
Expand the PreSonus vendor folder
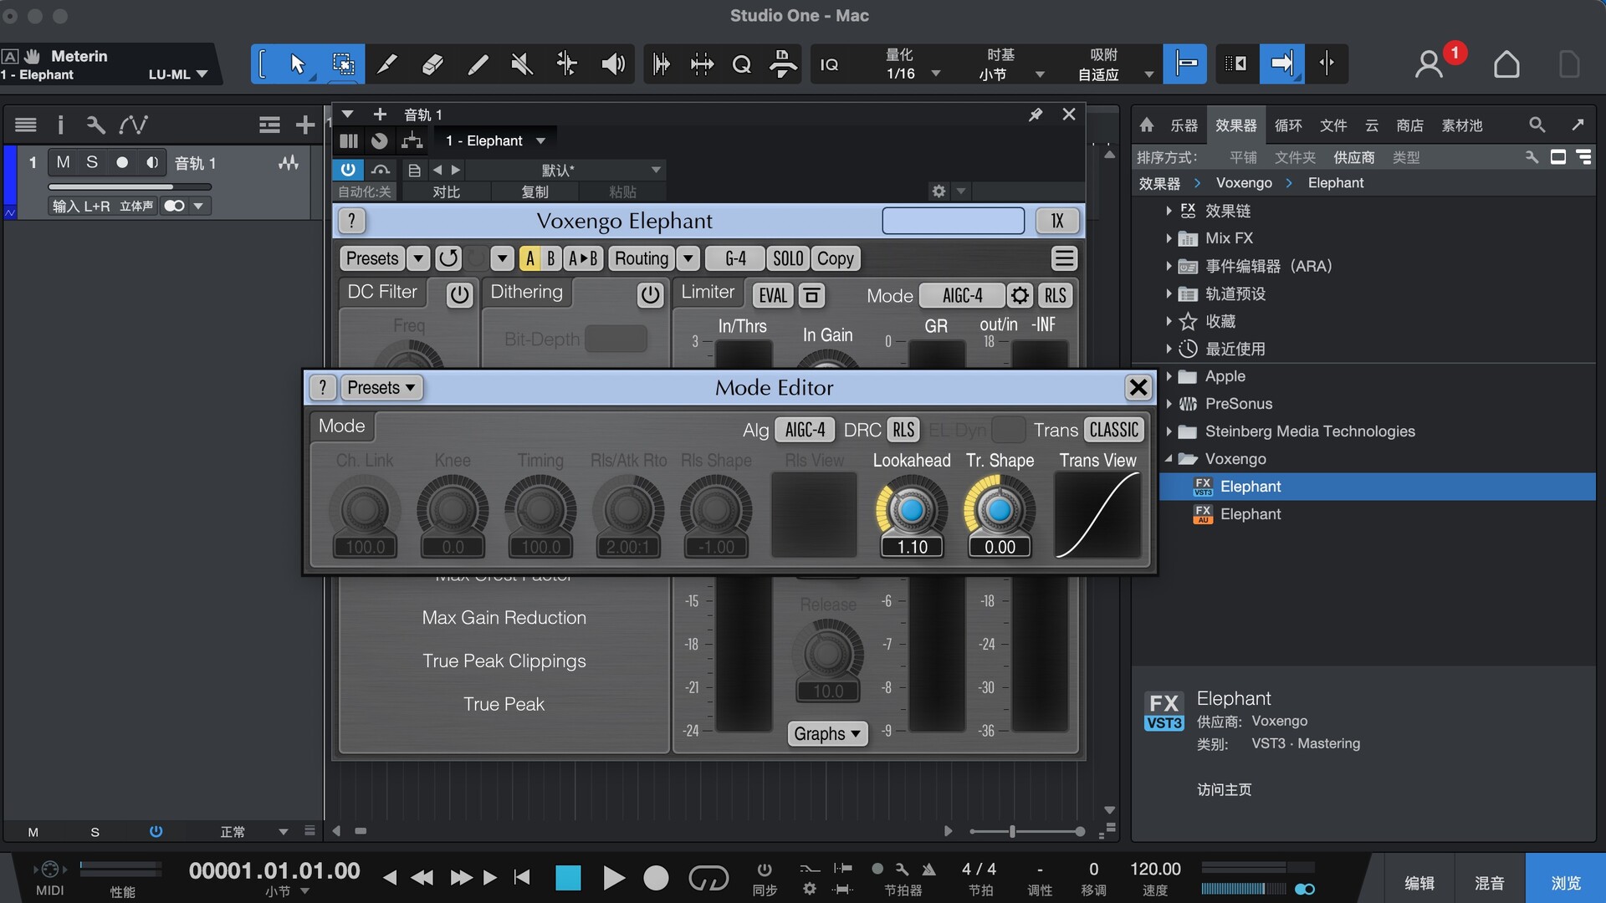point(1169,404)
